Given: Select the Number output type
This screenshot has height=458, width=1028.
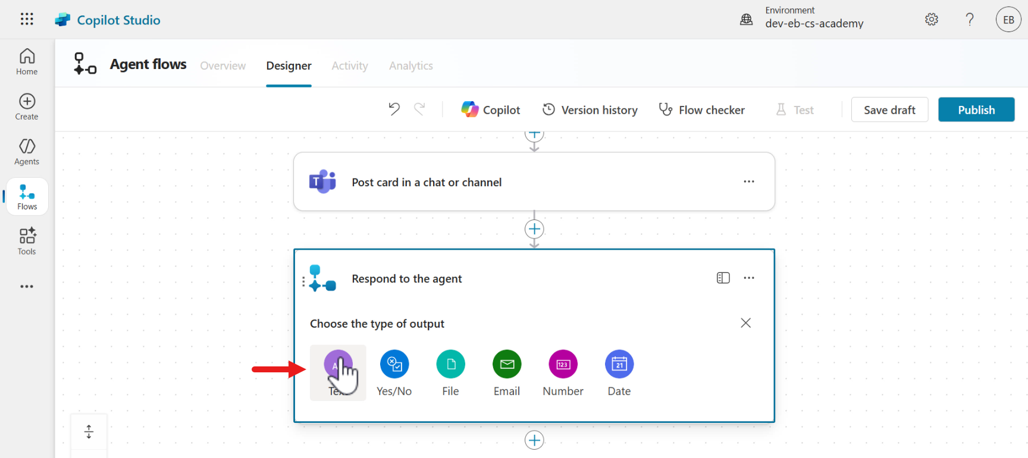Looking at the screenshot, I should pyautogui.click(x=563, y=365).
